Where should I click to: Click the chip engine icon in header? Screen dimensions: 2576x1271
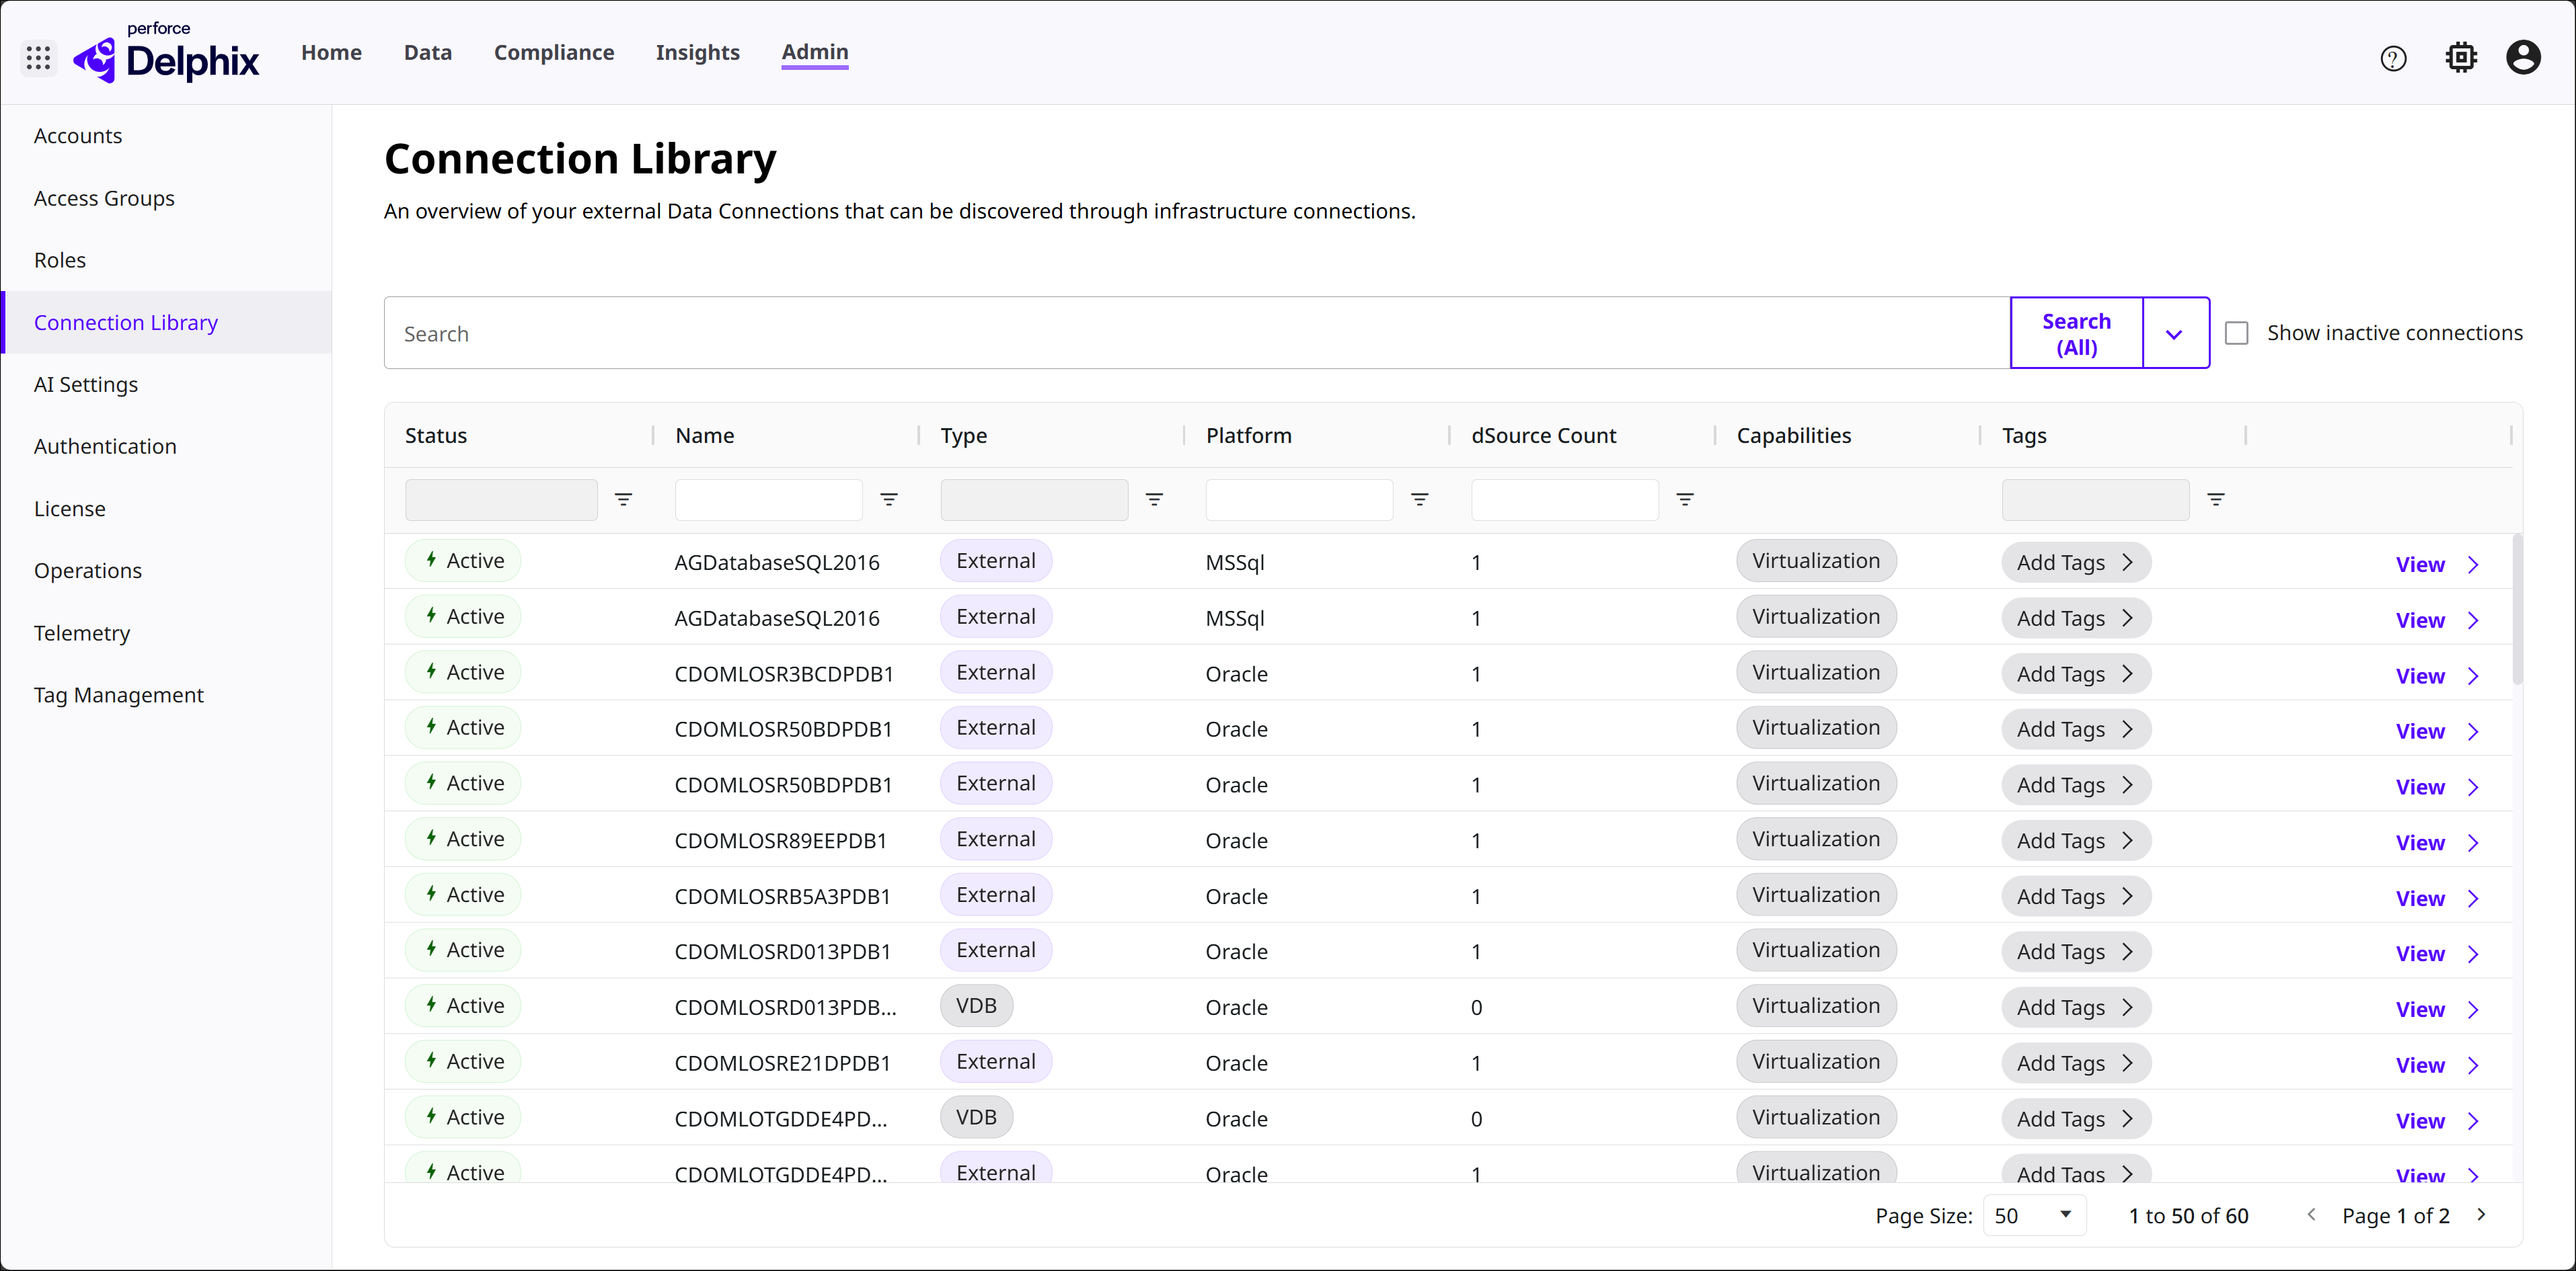[x=2460, y=58]
